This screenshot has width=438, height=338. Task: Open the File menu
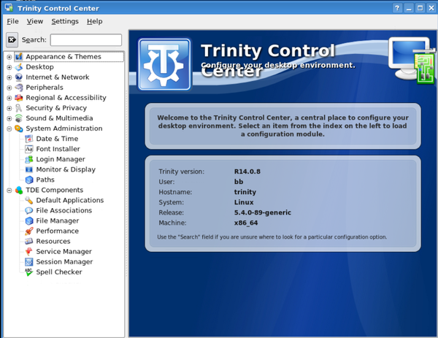pos(12,21)
